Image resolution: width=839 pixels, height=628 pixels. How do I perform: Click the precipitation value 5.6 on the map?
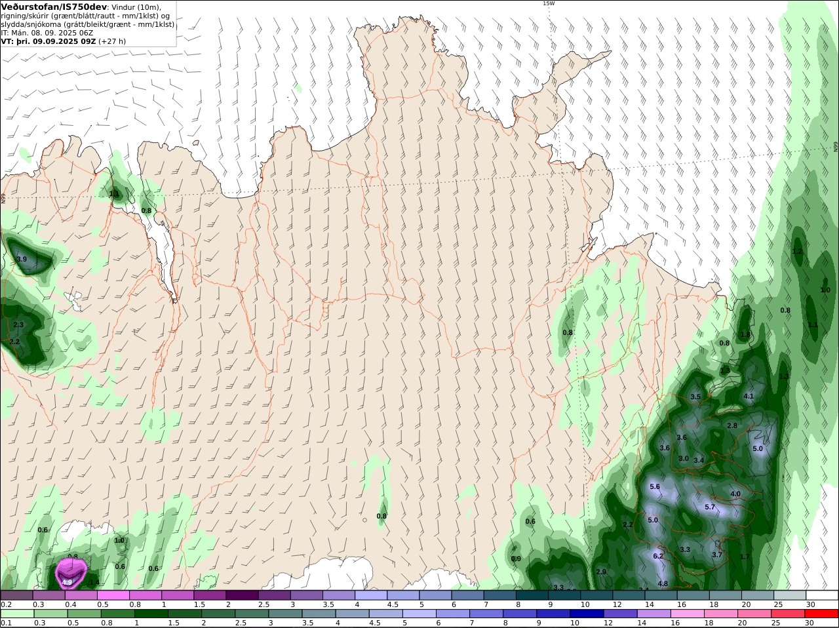pos(654,487)
